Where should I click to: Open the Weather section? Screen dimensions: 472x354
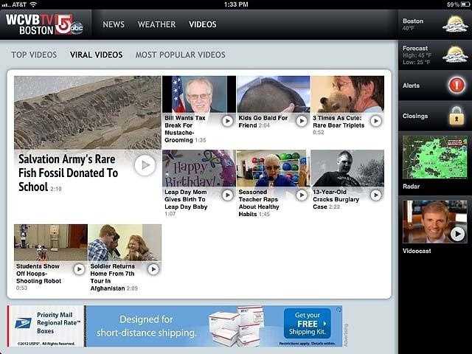click(x=156, y=24)
